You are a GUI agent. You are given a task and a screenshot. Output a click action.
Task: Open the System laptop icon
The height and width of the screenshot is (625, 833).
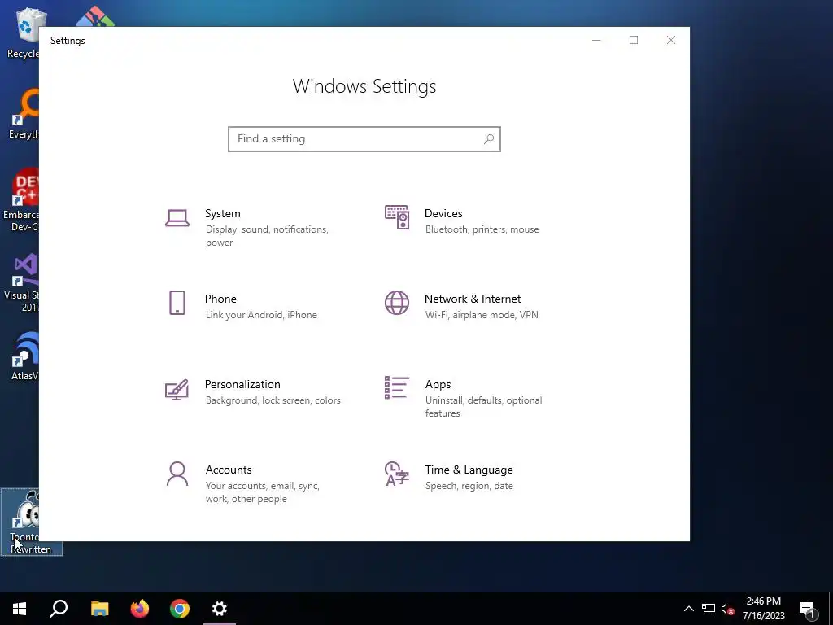[x=177, y=218]
